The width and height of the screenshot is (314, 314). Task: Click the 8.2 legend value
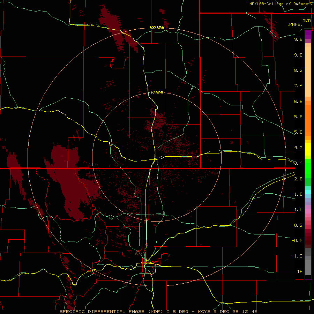tap(298, 70)
